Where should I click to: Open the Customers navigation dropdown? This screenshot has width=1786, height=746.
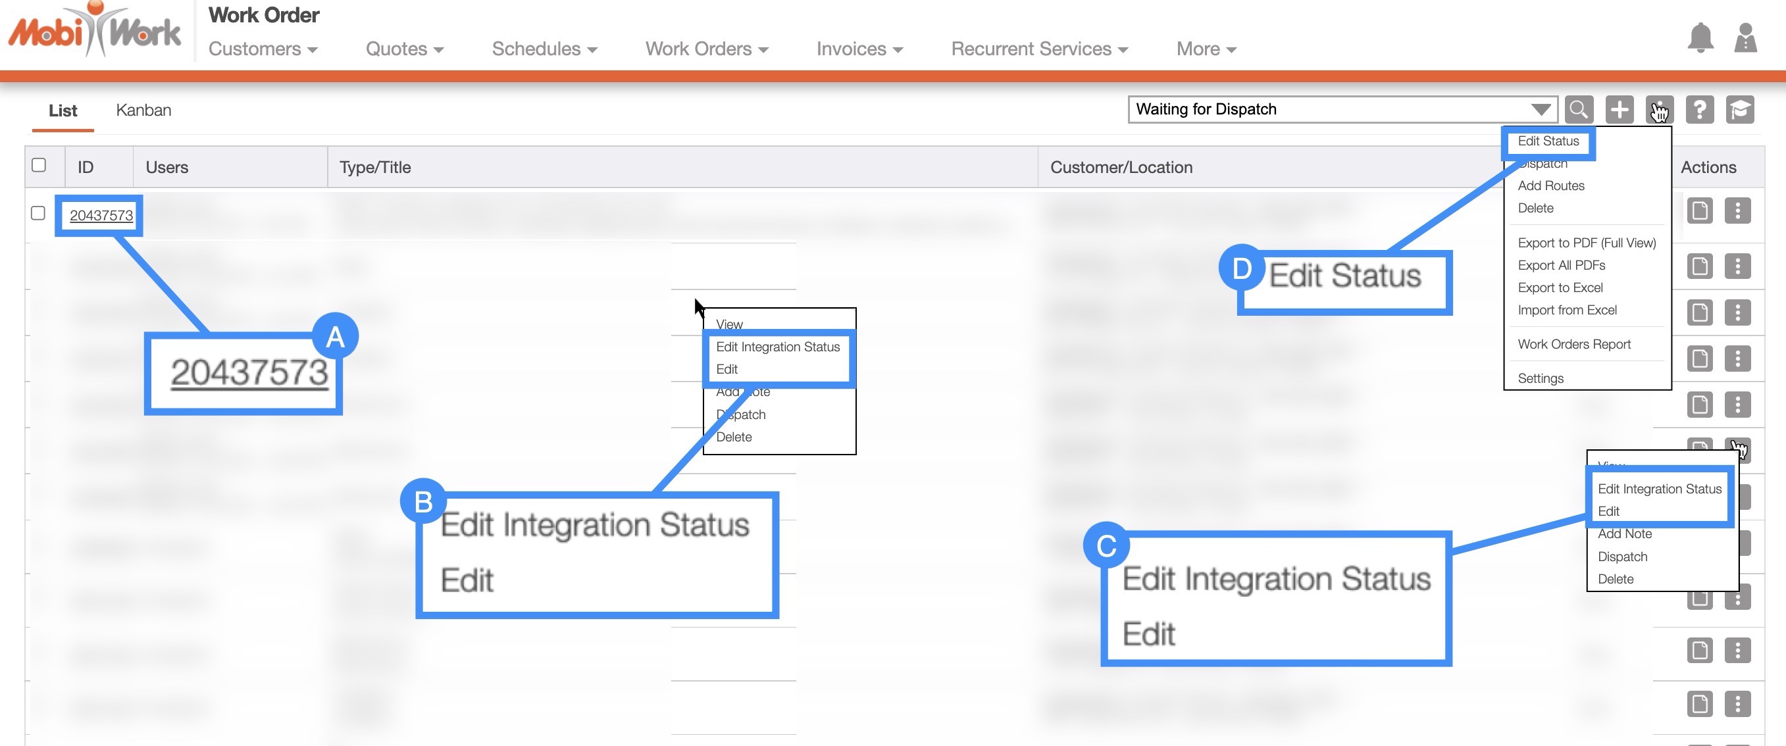263,49
